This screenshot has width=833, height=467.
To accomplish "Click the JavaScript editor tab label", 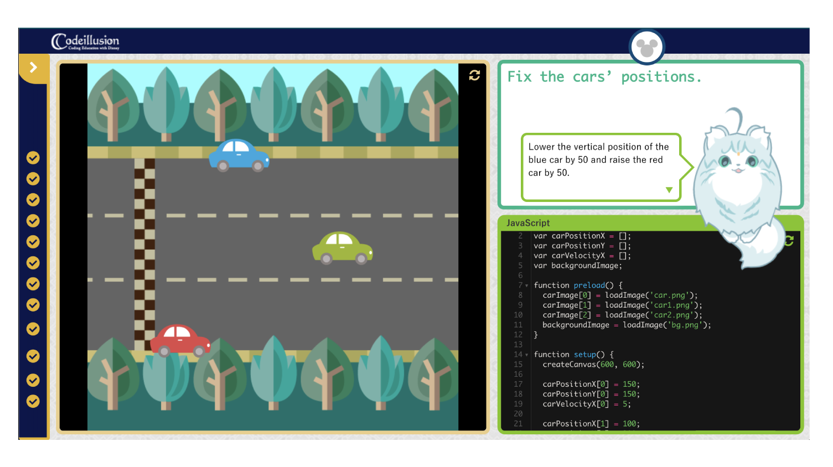I will [x=528, y=223].
